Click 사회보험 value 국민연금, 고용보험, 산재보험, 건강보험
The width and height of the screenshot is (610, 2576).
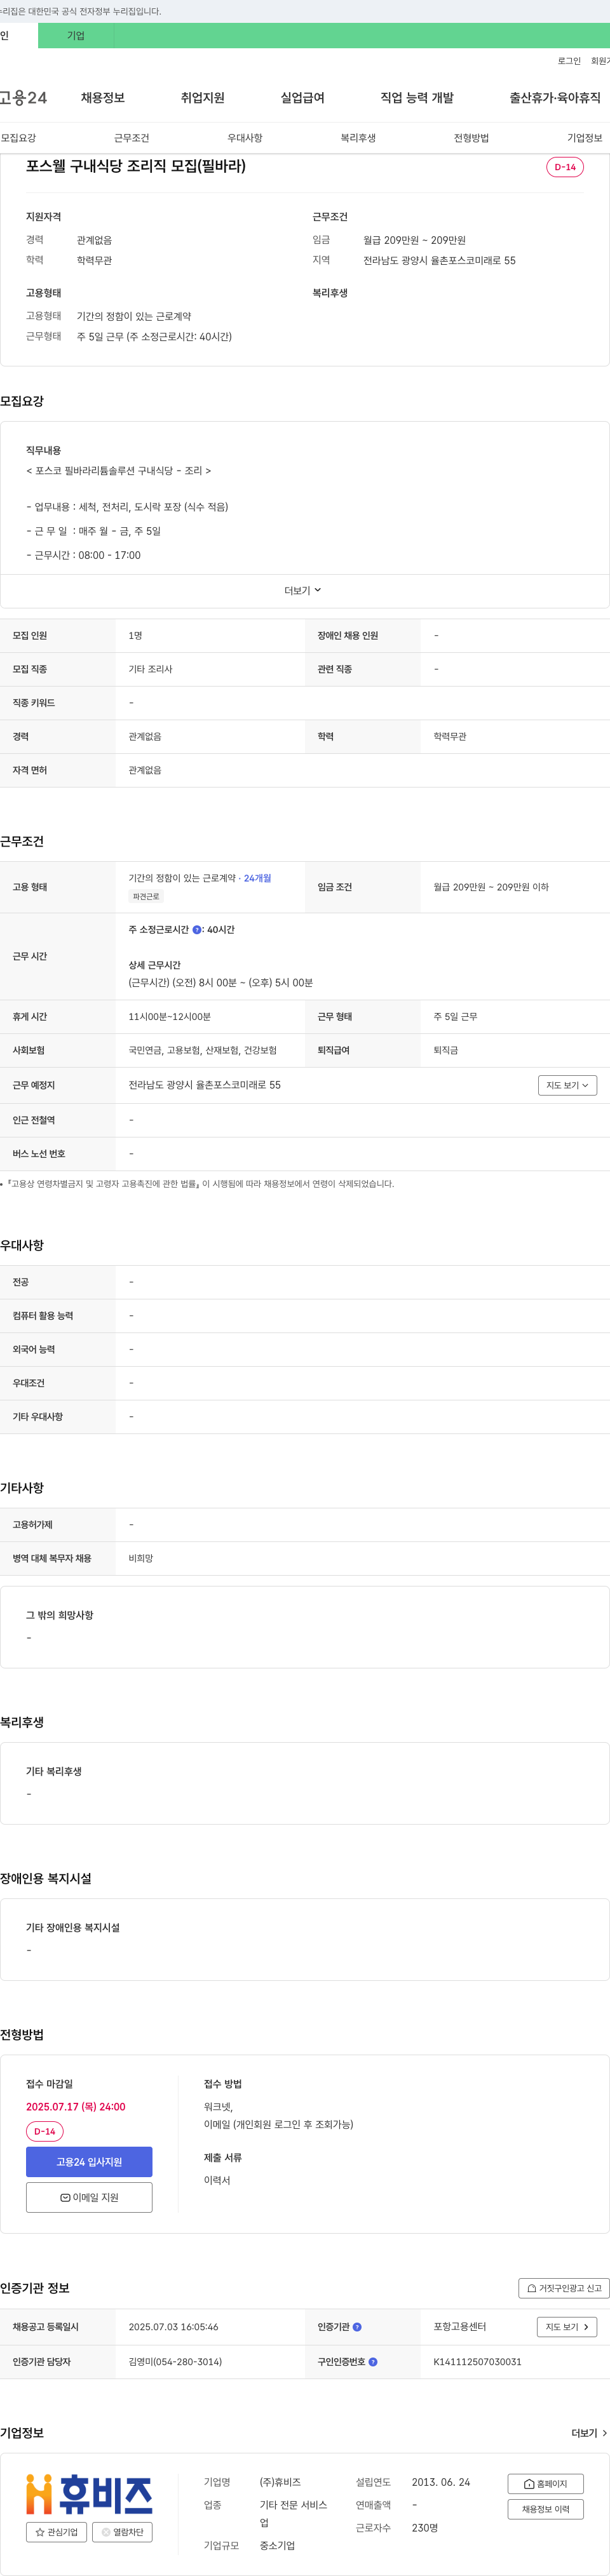pos(202,1051)
